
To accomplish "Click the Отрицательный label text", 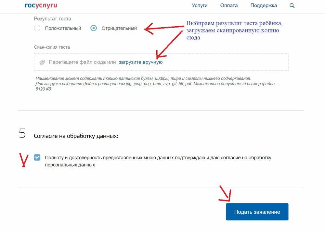I will pos(119,28).
